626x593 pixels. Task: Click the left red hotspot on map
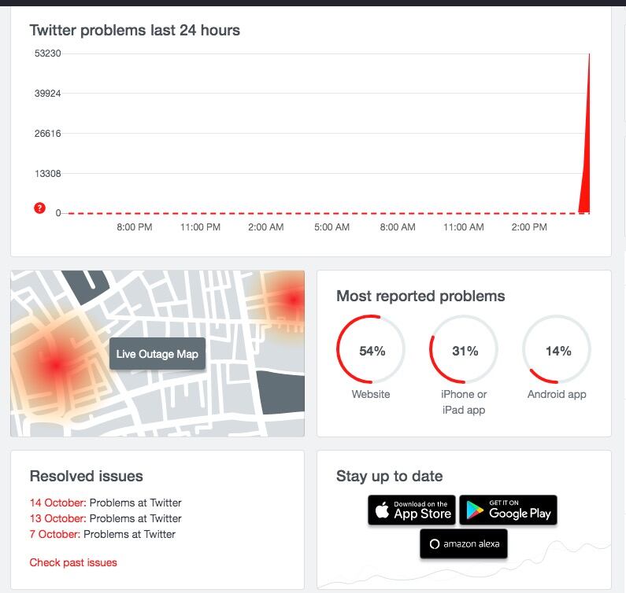pyautogui.click(x=54, y=364)
